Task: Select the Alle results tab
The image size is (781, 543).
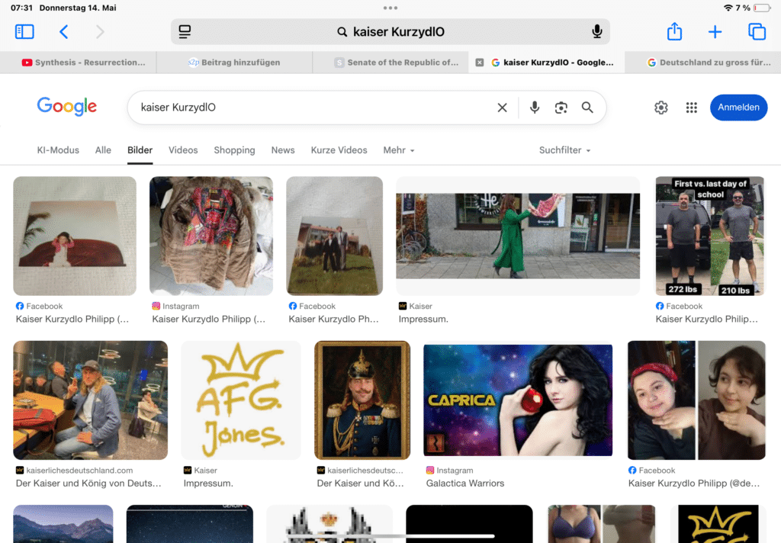Action: pyautogui.click(x=103, y=150)
